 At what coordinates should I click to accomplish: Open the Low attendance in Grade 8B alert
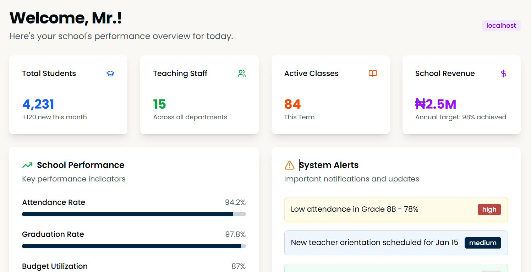coord(355,210)
